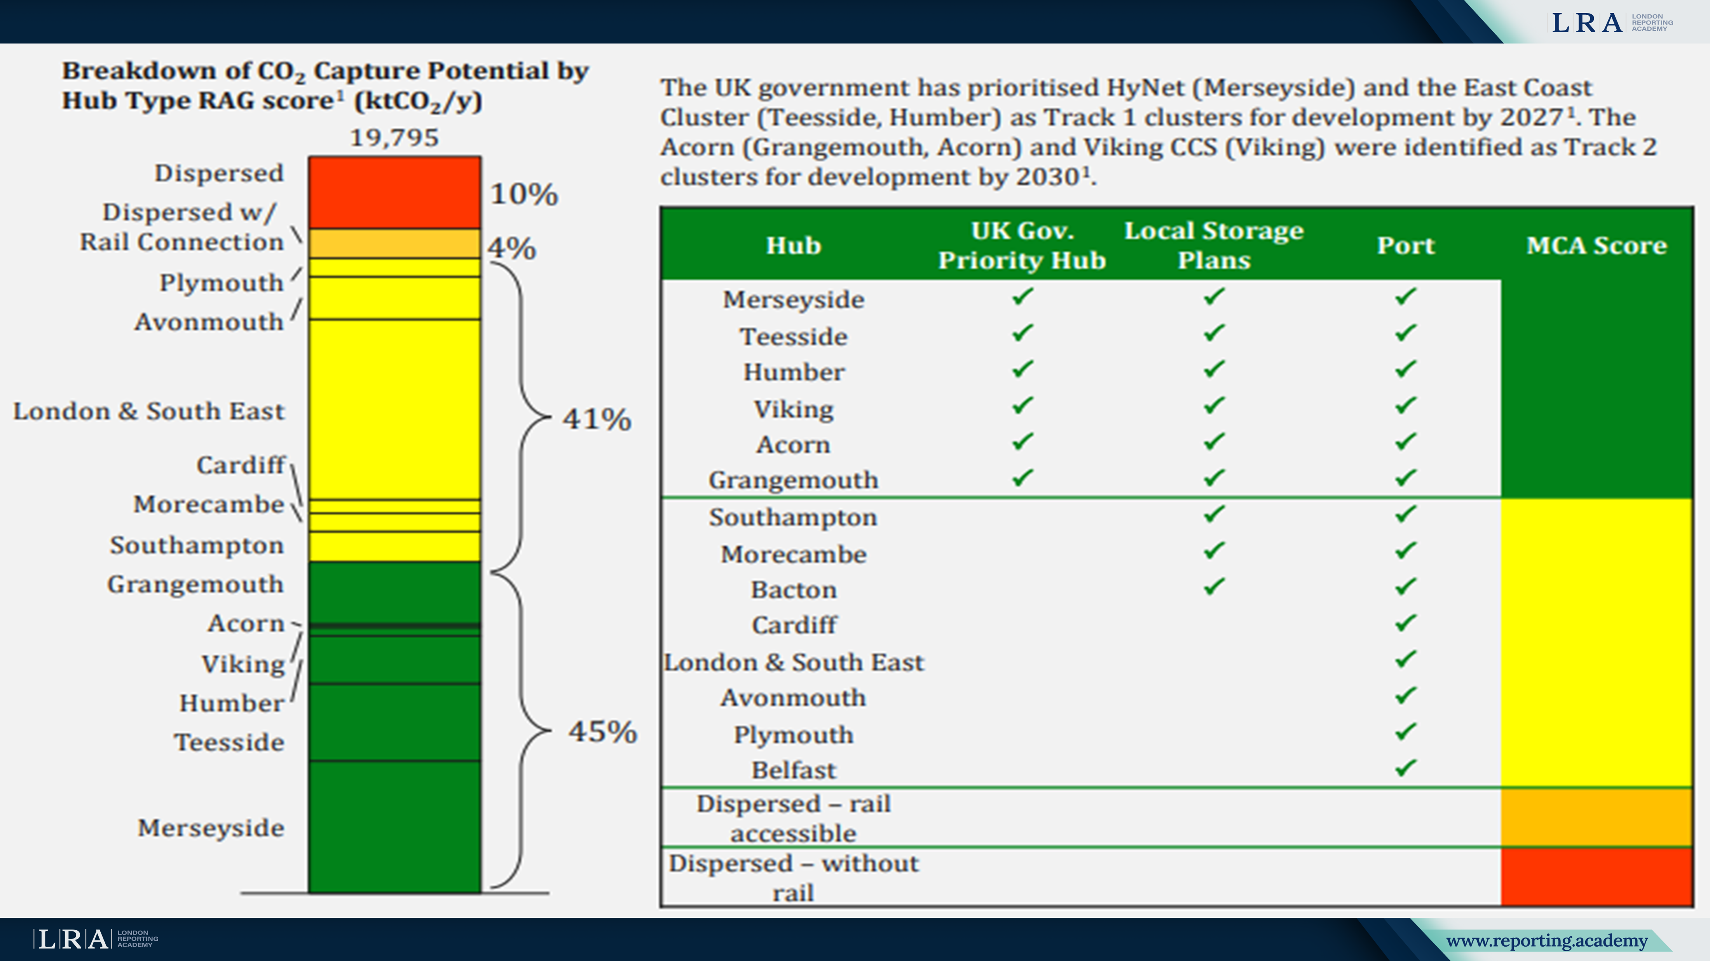
Task: Click Bacton's Port checkmark
Action: (x=1405, y=587)
